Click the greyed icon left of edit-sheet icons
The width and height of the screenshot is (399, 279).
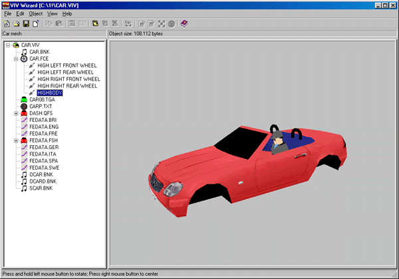coord(128,24)
